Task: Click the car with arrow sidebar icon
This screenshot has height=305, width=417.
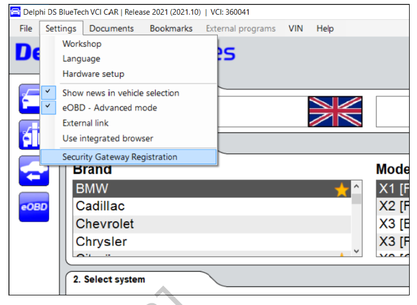Action: 34,171
